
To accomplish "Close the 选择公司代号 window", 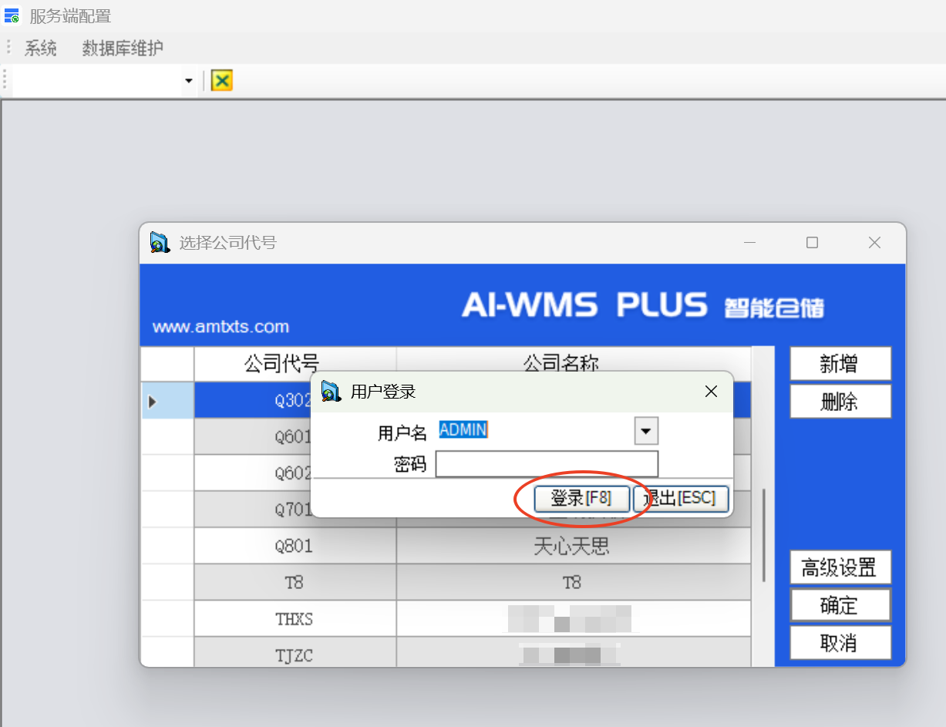I will pyautogui.click(x=874, y=243).
